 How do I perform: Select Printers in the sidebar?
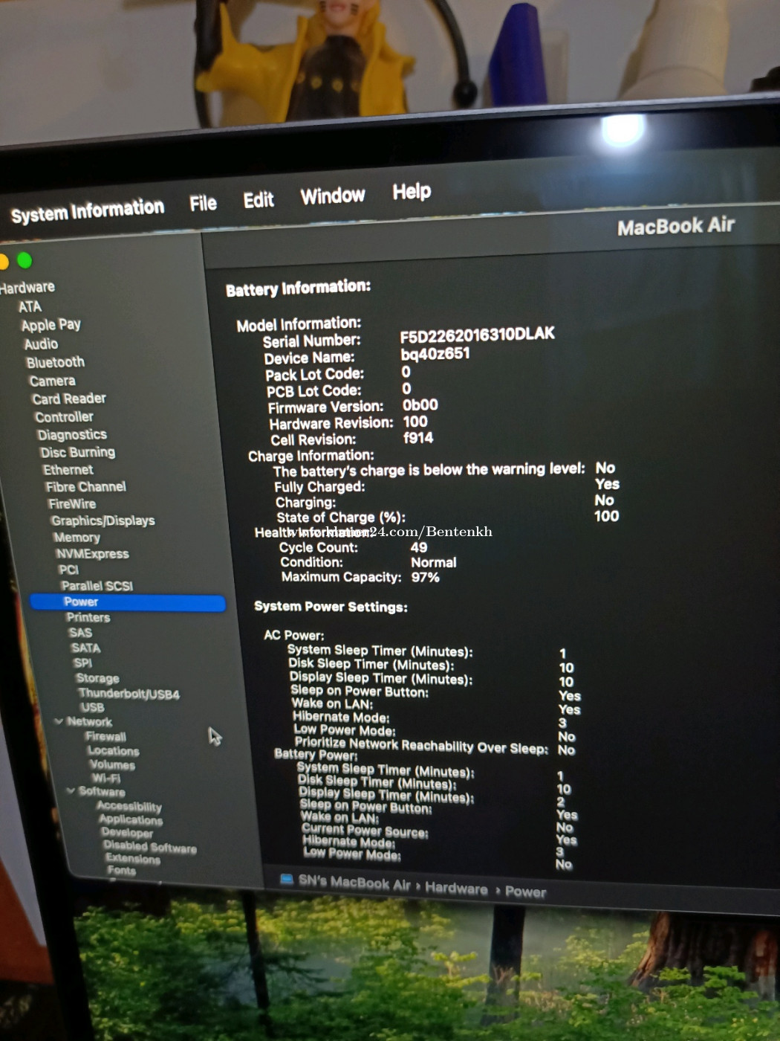coord(88,617)
